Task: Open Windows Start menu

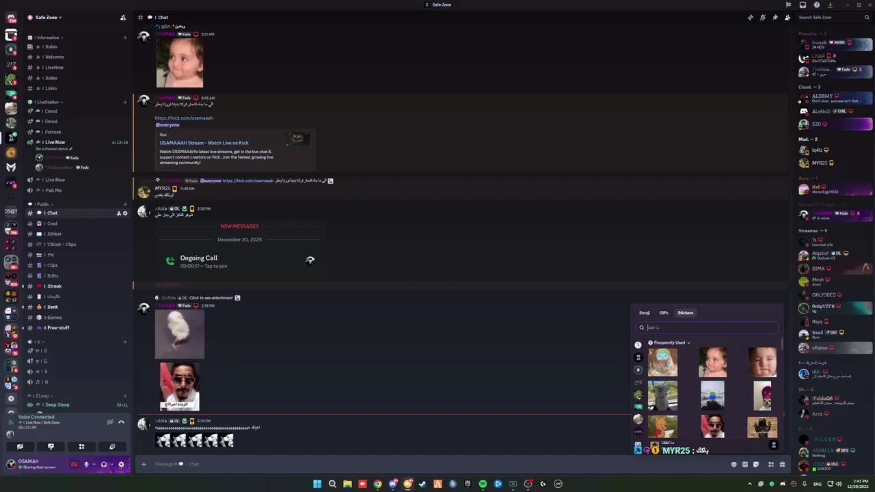Action: [x=317, y=484]
